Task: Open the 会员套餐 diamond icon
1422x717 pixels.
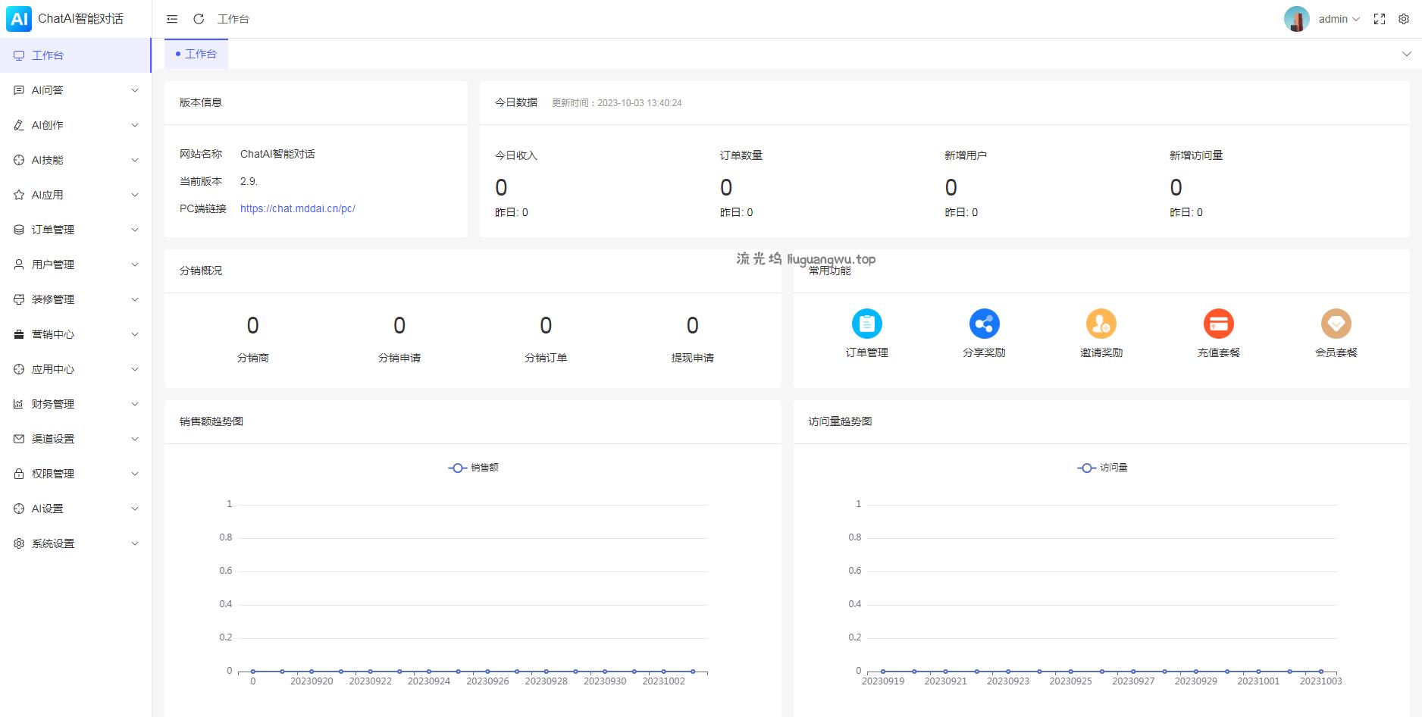Action: pyautogui.click(x=1336, y=324)
